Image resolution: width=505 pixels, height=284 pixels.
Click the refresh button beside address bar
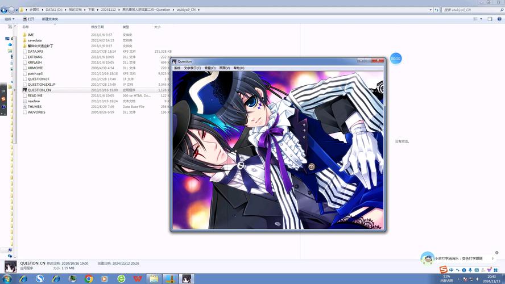point(436,10)
